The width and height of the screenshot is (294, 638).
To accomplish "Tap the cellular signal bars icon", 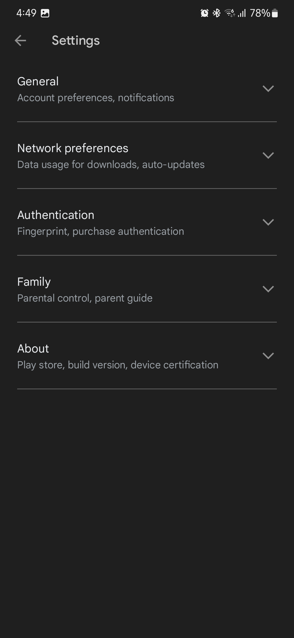I will click(x=242, y=13).
